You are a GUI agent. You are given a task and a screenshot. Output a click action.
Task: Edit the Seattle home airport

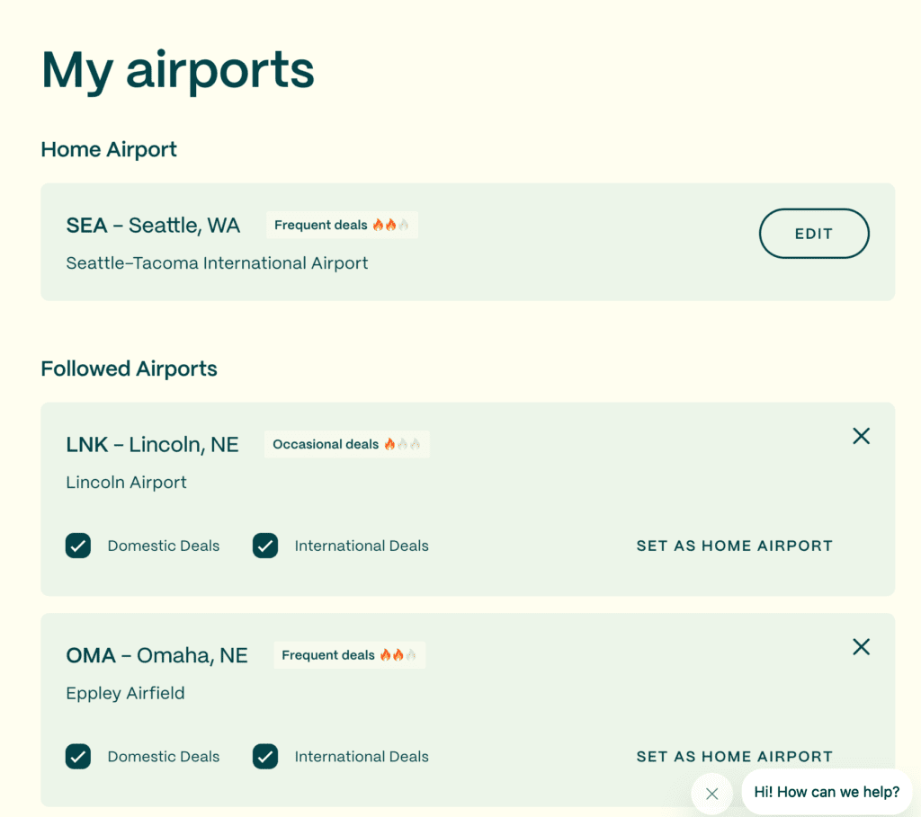(x=814, y=234)
